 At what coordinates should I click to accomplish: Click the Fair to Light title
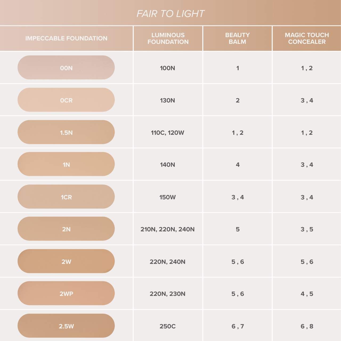click(170, 14)
